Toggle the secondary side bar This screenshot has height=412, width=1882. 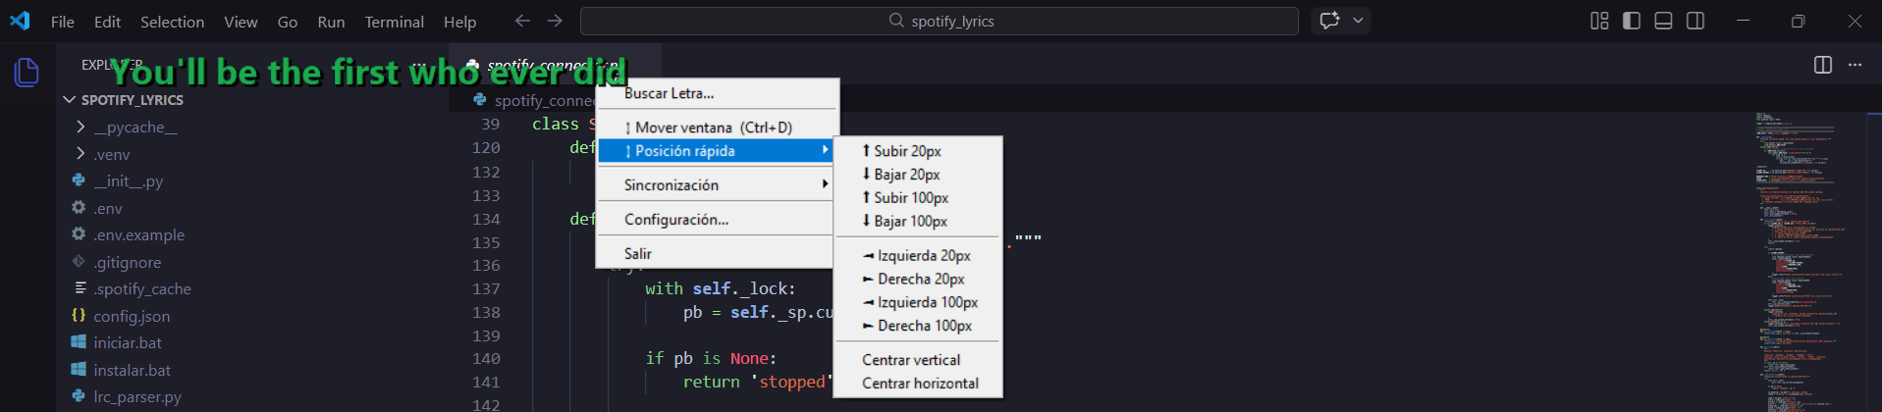[x=1695, y=21]
